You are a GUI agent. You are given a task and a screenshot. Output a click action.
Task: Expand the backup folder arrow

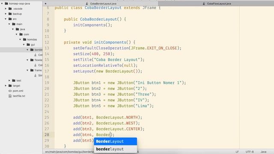[x=6, y=14]
